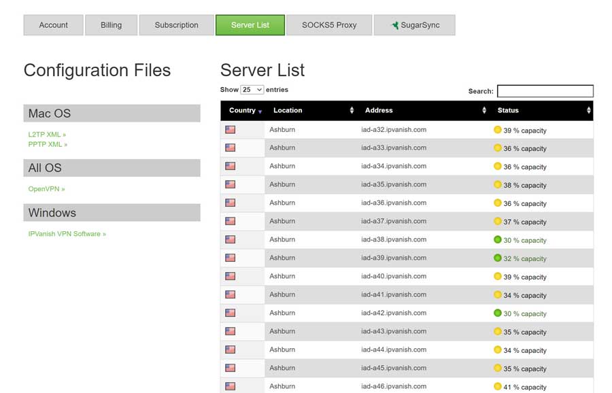The height and width of the screenshot is (393, 612).
Task: Click the yellow status dot for iad-a37
Action: coord(498,221)
